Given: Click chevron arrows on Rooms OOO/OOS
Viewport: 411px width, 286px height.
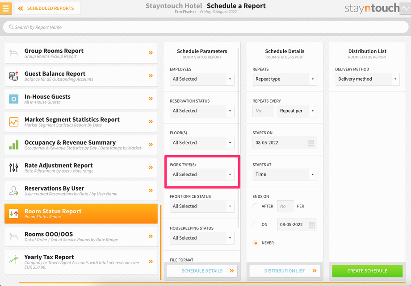Looking at the screenshot, I should pos(151,236).
